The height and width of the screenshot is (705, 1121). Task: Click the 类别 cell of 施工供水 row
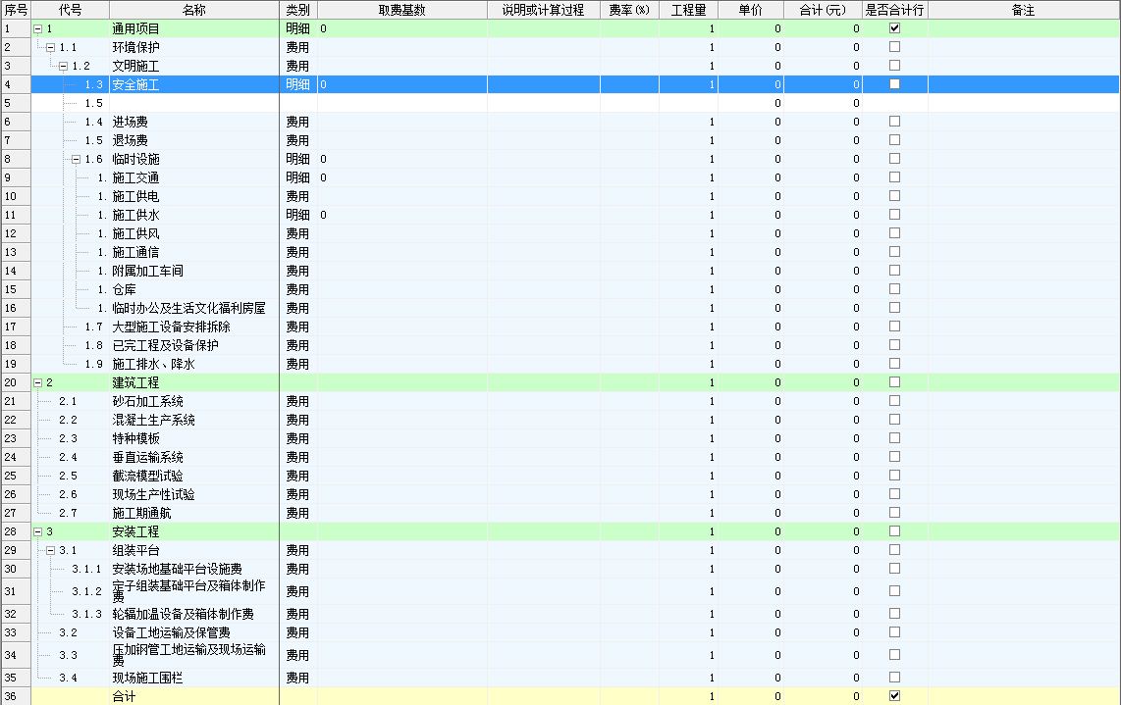[x=297, y=215]
